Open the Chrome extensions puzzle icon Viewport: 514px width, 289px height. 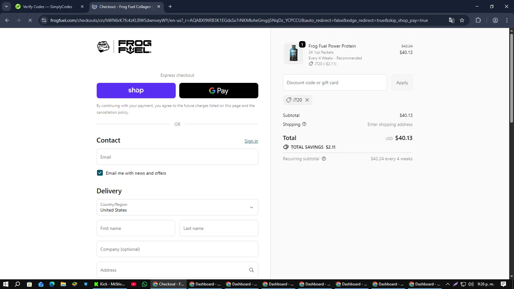pos(478,20)
